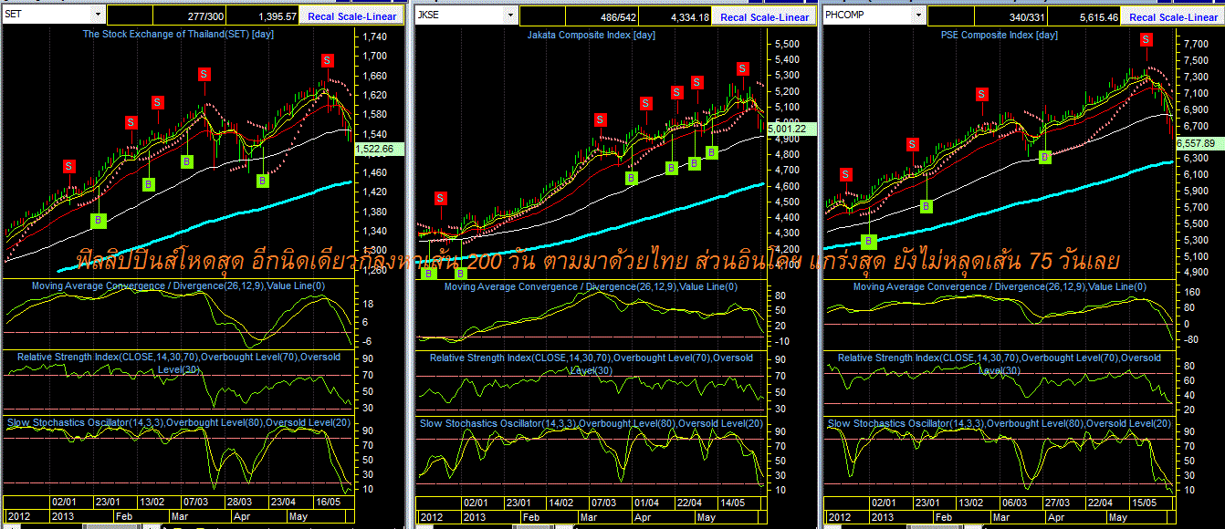The image size is (1225, 529).
Task: Open the JKSE symbol dropdown
Action: coord(511,15)
